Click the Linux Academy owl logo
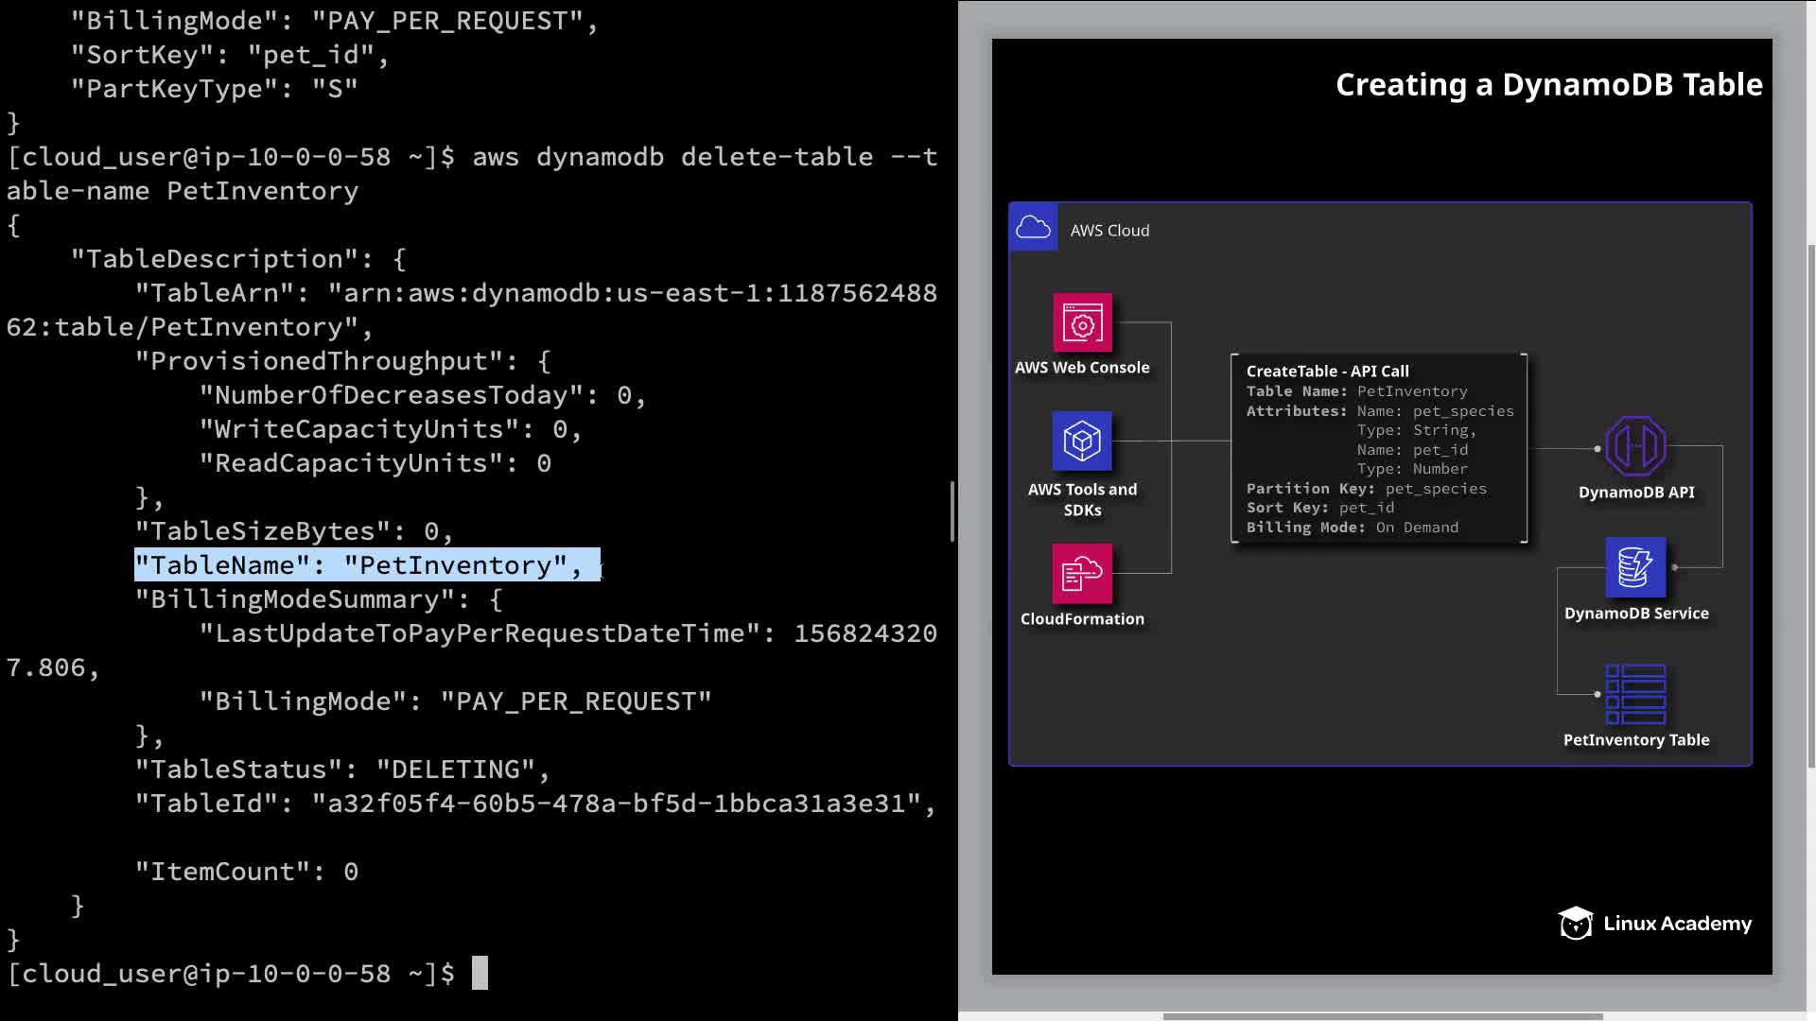Viewport: 1816px width, 1021px height. tap(1576, 923)
